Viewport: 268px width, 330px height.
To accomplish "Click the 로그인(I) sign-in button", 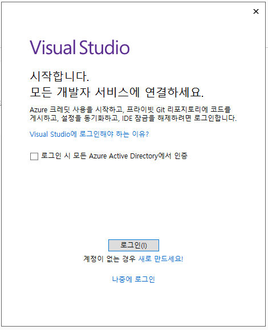I will (133, 245).
